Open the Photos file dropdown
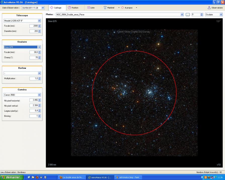 pos(182,15)
